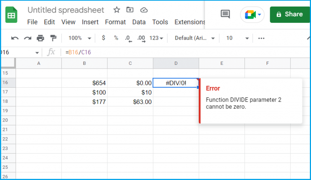Screen dimensions: 311x180
Task: Open the Format menu
Action: [x=115, y=22]
